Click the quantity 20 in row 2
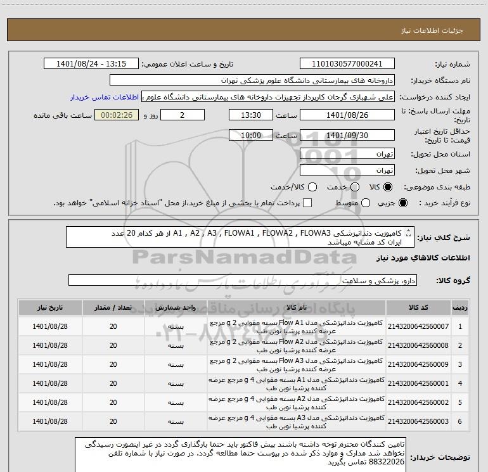The width and height of the screenshot is (488, 472). click(113, 345)
